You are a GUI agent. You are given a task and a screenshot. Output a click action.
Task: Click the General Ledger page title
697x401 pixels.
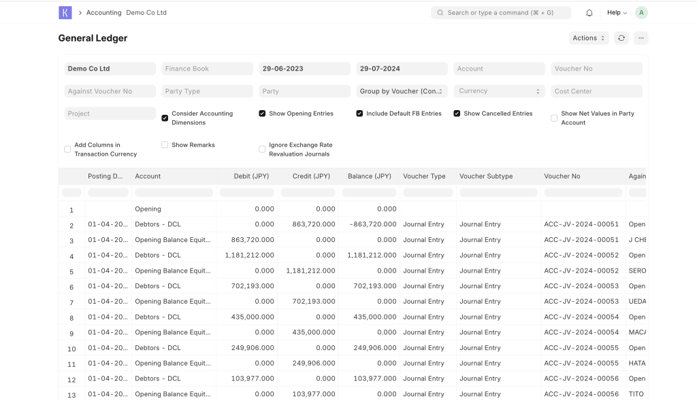pos(93,38)
